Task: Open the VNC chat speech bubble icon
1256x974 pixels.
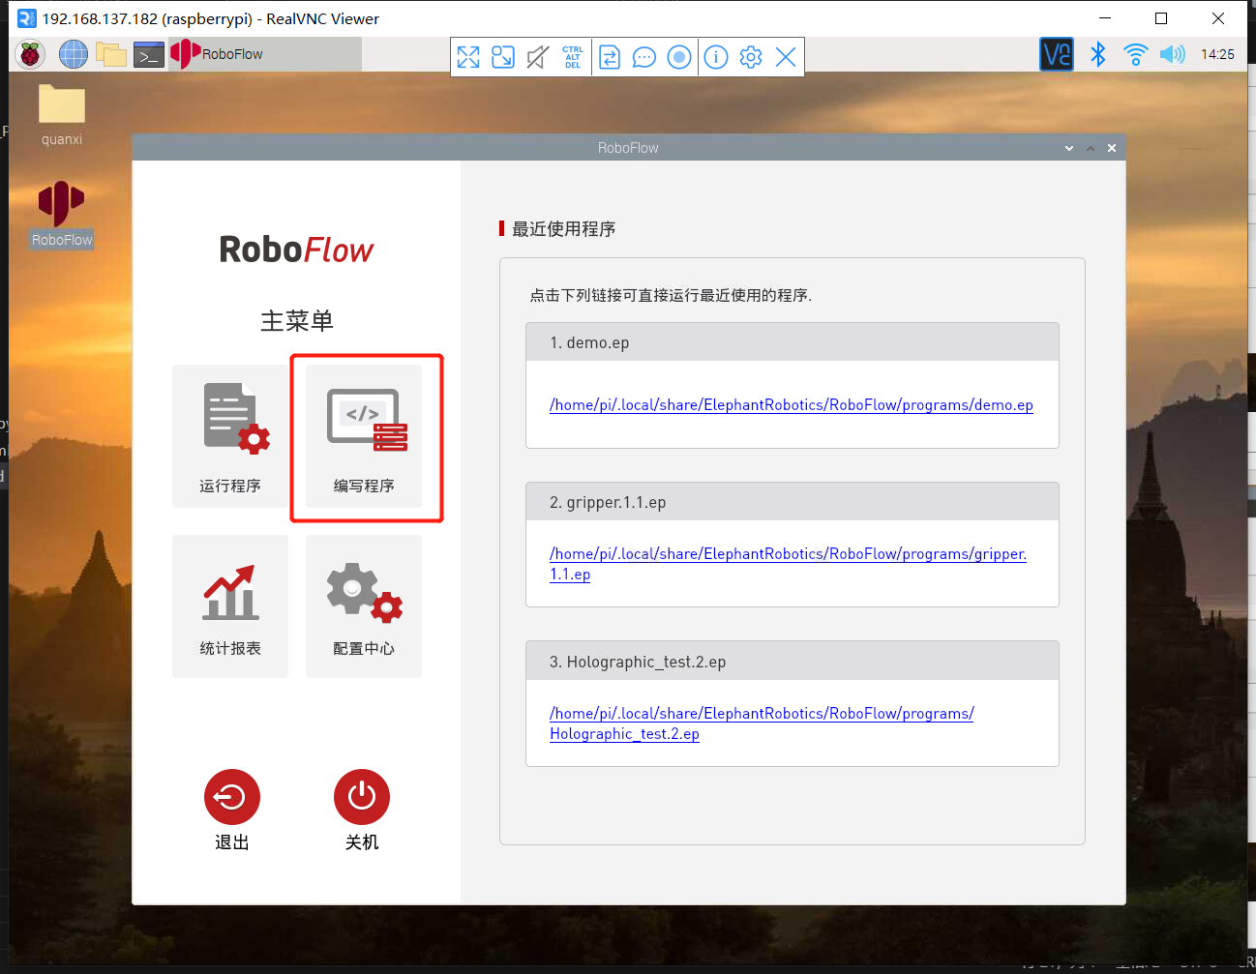Action: pyautogui.click(x=643, y=57)
